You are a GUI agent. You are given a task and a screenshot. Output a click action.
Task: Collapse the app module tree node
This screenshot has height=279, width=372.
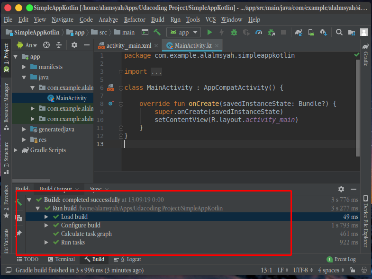tap(16, 57)
